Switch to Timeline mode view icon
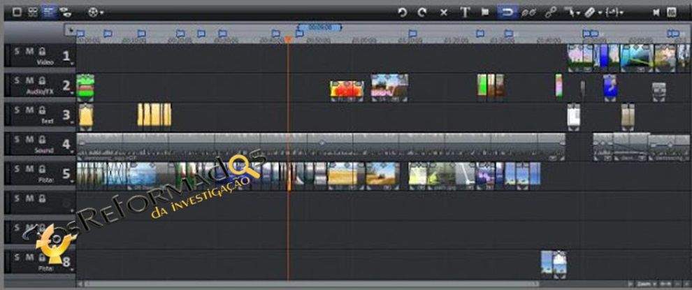The height and width of the screenshot is (290, 692). [49, 12]
